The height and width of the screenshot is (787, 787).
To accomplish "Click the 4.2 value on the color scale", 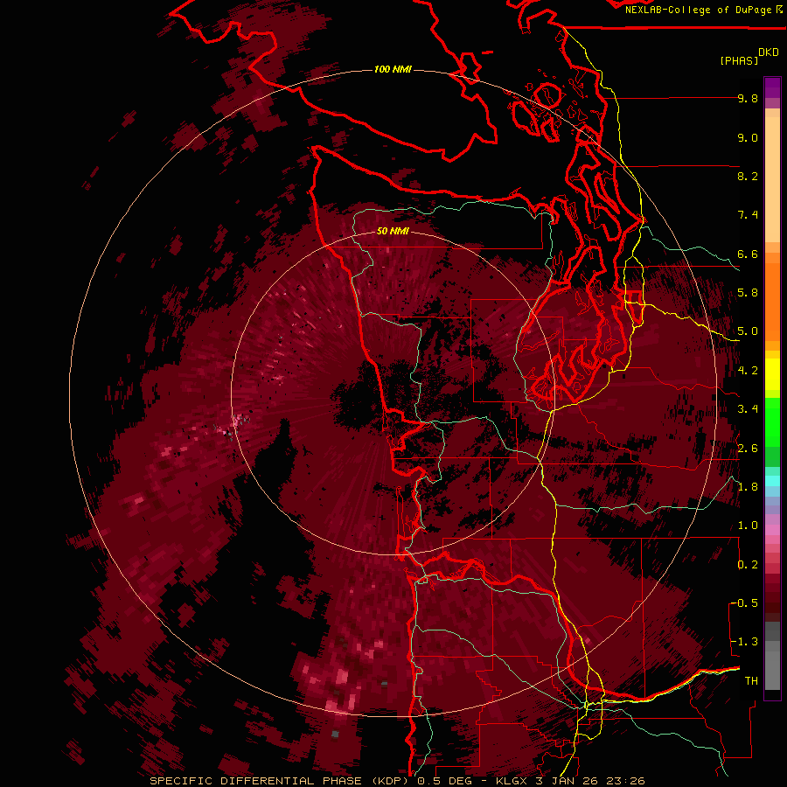I will (x=748, y=371).
